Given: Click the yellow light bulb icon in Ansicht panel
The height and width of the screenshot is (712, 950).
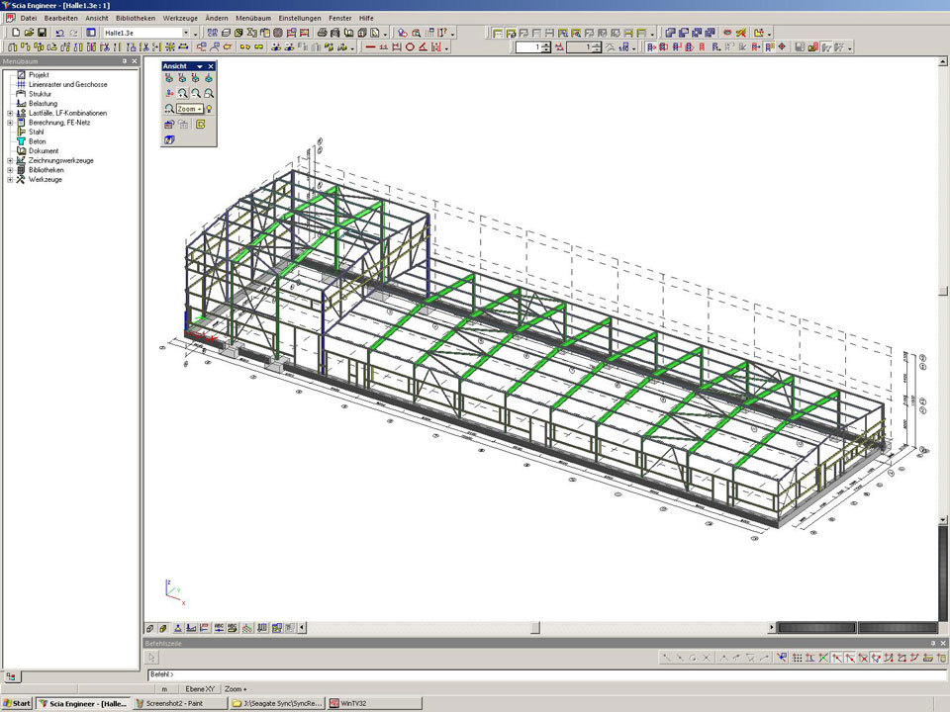Looking at the screenshot, I should pyautogui.click(x=210, y=109).
